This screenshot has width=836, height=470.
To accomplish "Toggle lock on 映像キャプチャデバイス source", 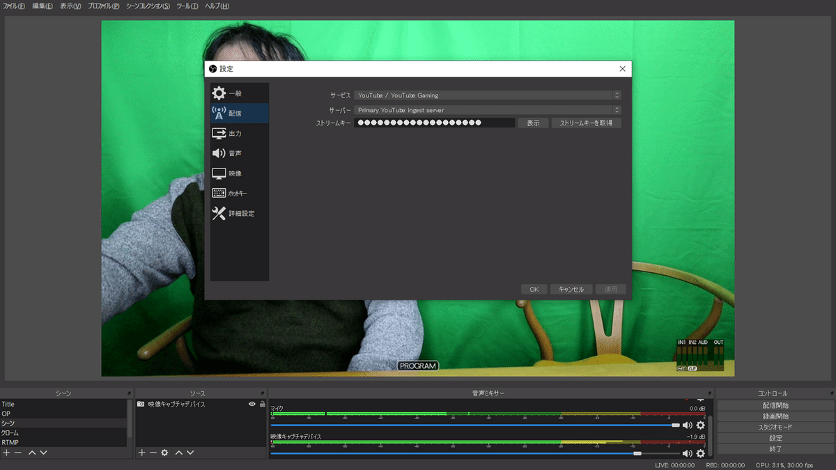I will click(262, 404).
